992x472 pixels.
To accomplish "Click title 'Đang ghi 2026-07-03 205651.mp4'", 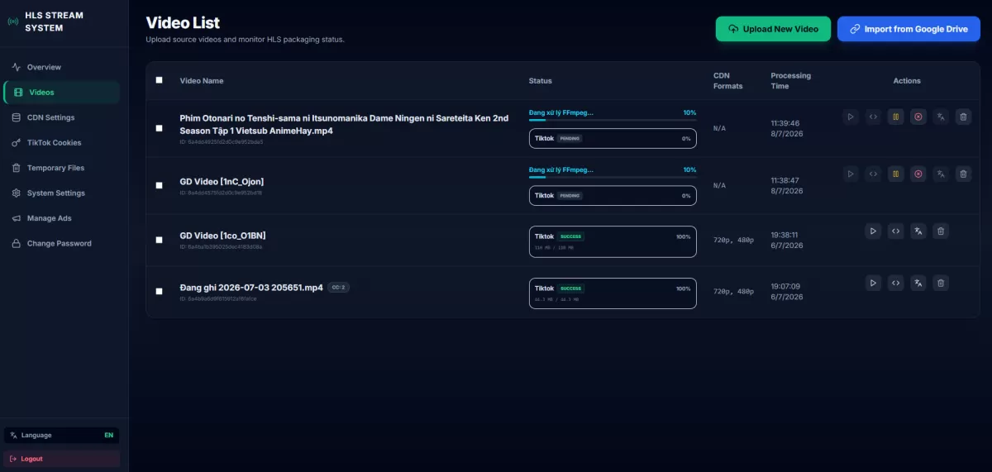I will [251, 288].
